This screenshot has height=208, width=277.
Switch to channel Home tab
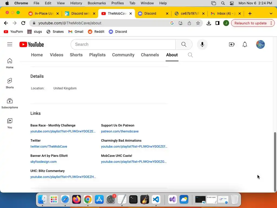tap(37, 55)
